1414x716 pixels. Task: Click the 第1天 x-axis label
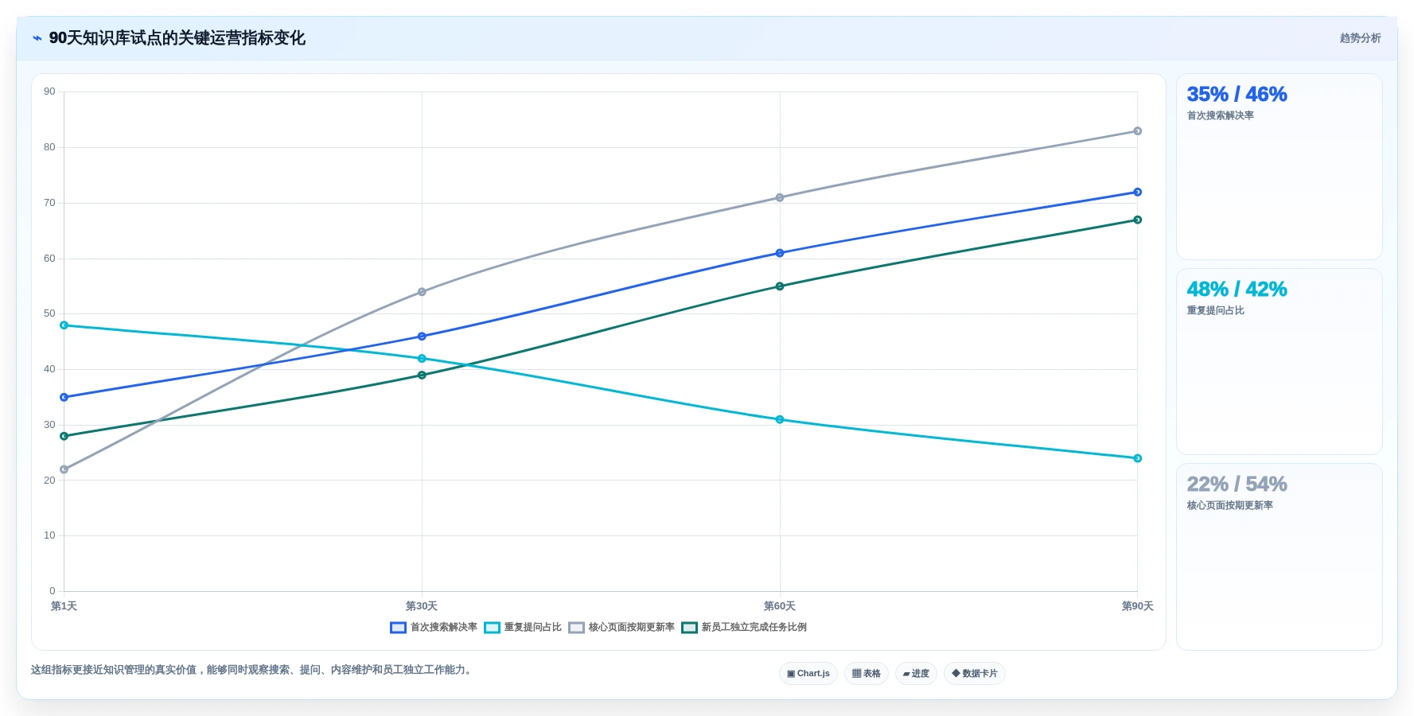[x=64, y=606]
